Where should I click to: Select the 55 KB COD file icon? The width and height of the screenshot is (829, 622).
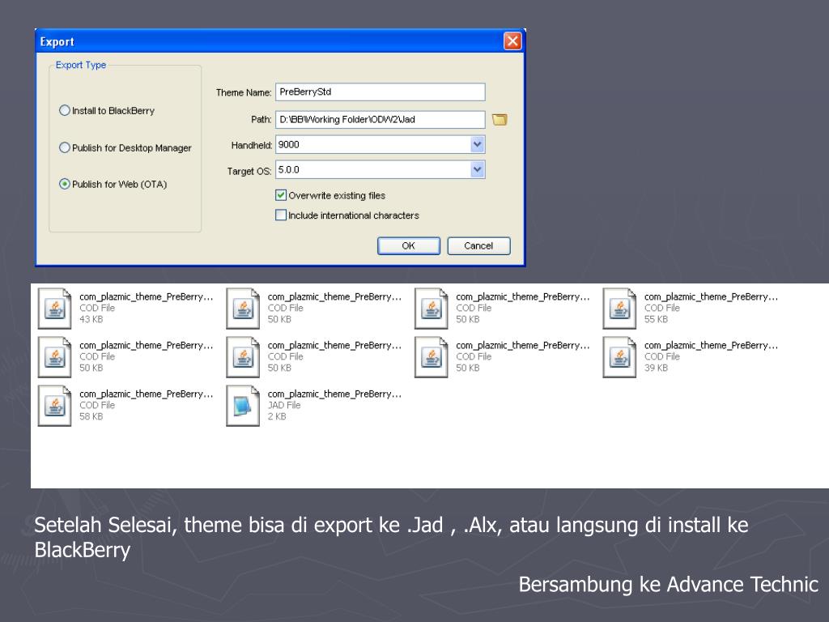tap(619, 309)
